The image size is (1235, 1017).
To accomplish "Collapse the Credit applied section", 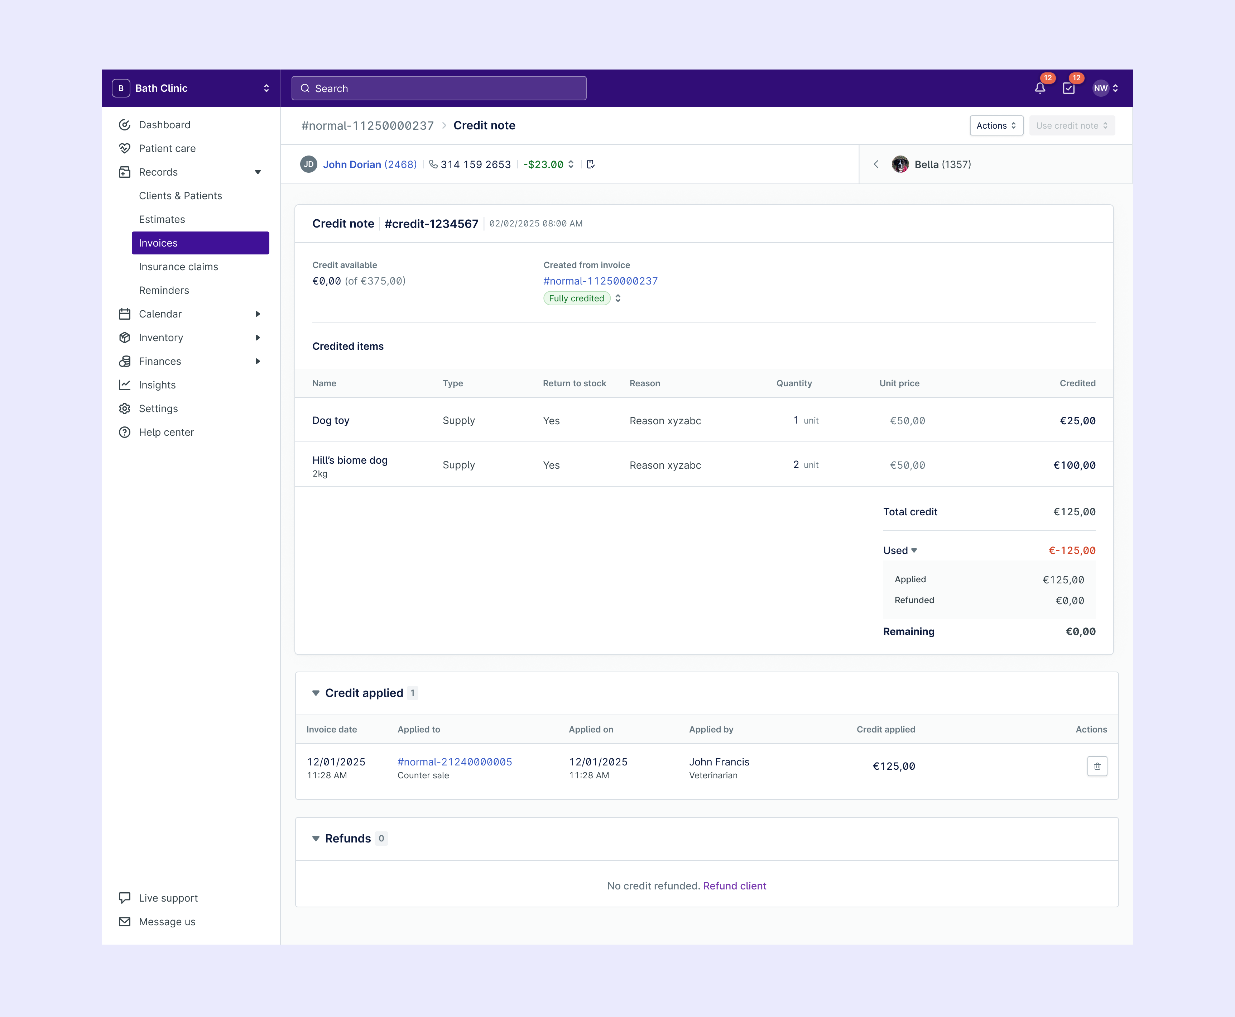I will pyautogui.click(x=316, y=693).
